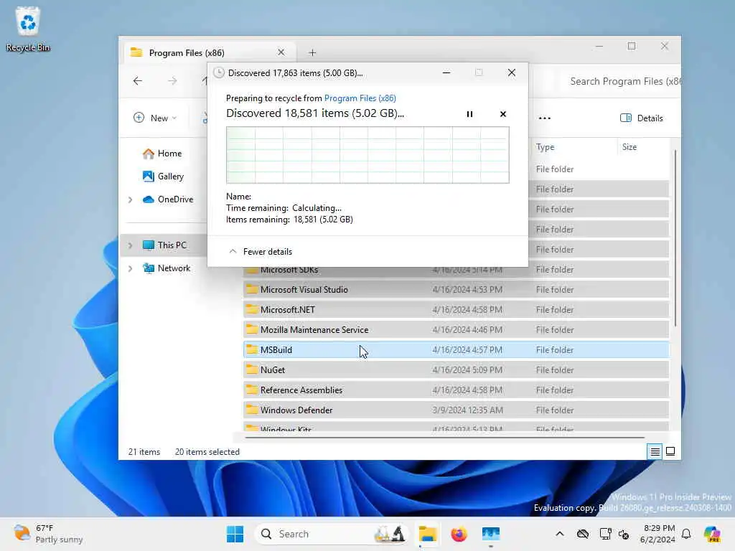This screenshot has height=551, width=735.
Task: Open the notification bell
Action: (x=686, y=534)
